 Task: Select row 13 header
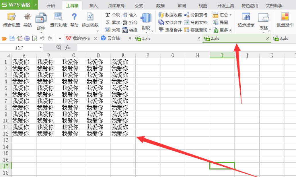tap(6, 140)
